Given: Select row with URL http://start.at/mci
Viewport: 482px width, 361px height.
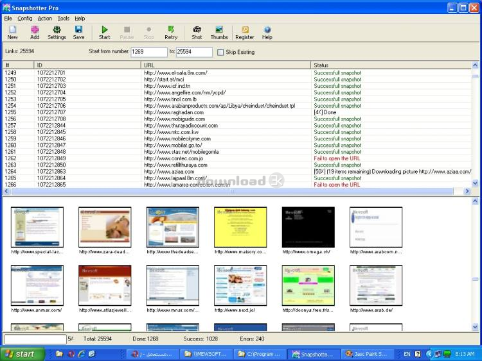Looking at the screenshot, I should tap(237, 79).
